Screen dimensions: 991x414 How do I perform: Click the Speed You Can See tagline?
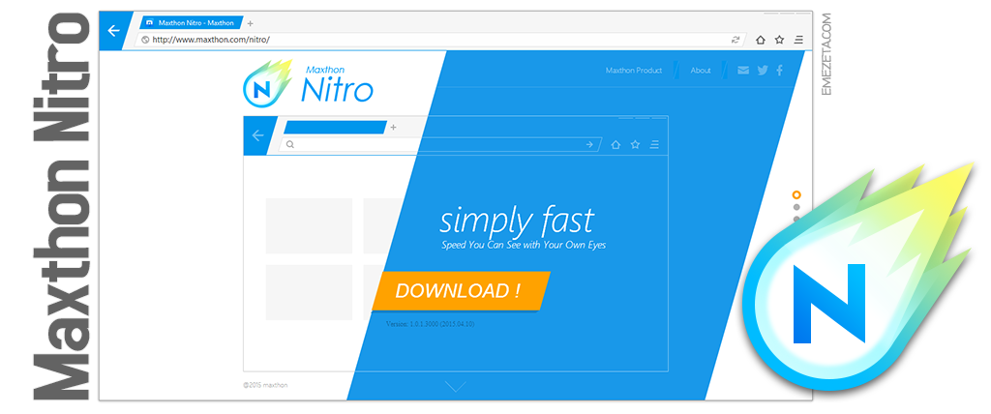524,245
